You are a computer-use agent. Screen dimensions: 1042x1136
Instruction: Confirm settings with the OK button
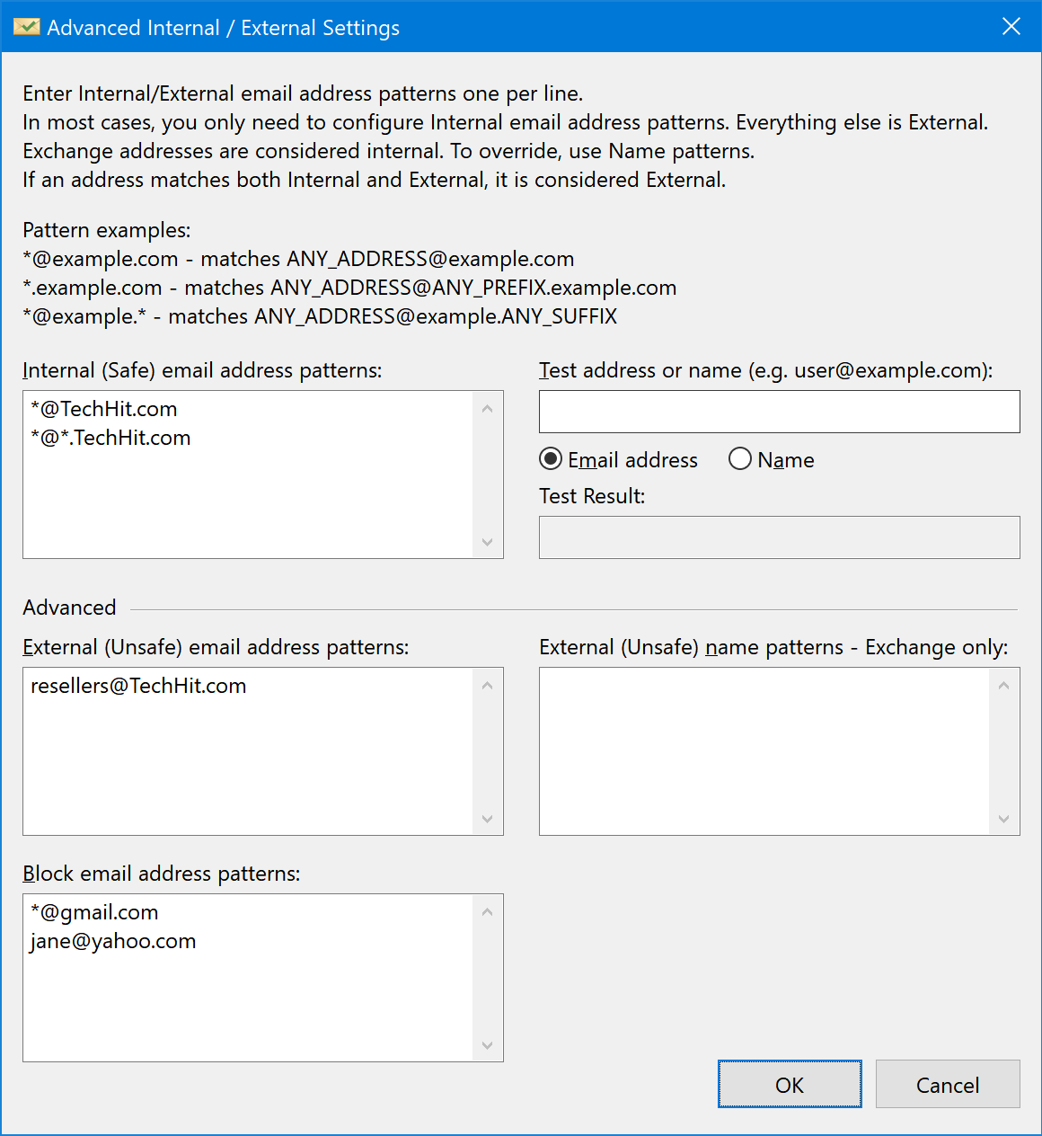point(790,1085)
